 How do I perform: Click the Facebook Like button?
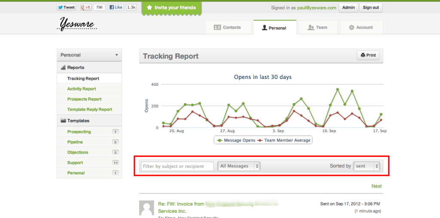[x=116, y=7]
